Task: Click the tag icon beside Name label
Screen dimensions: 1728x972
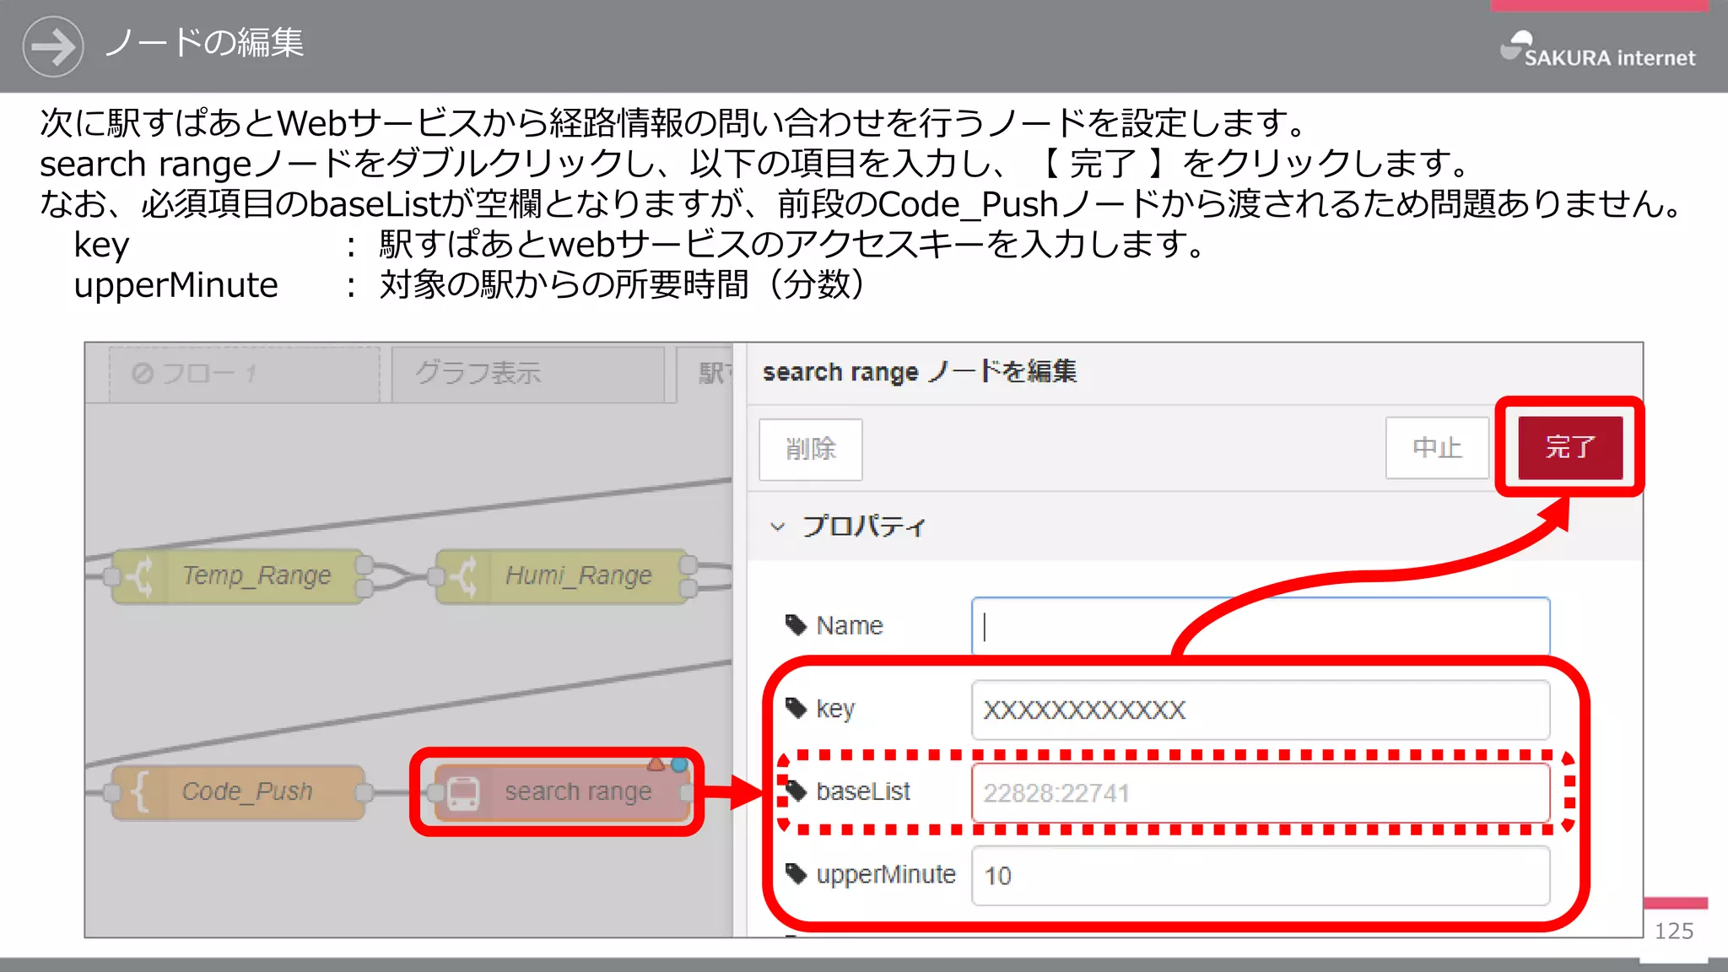Action: tap(796, 625)
